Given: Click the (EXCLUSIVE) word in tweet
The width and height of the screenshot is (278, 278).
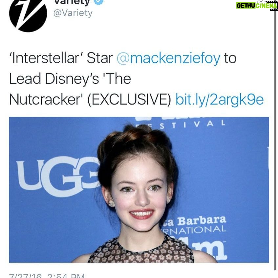Looking at the screenshot, I should [x=129, y=100].
